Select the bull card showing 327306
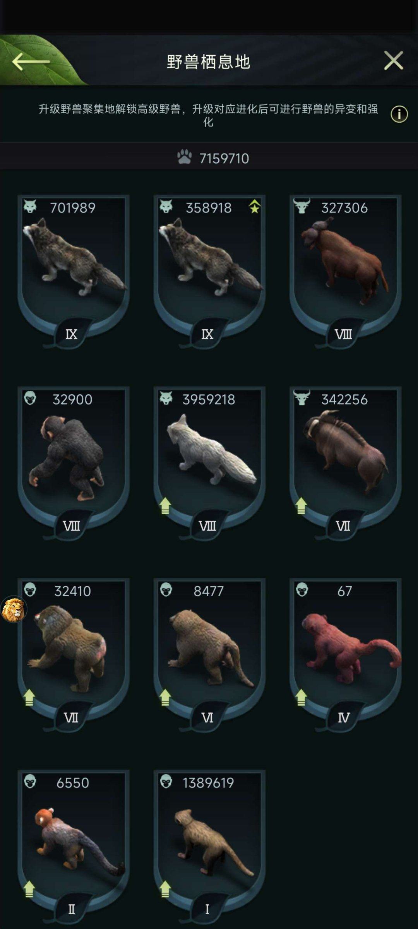Viewport: 418px width, 929px height. 345,271
